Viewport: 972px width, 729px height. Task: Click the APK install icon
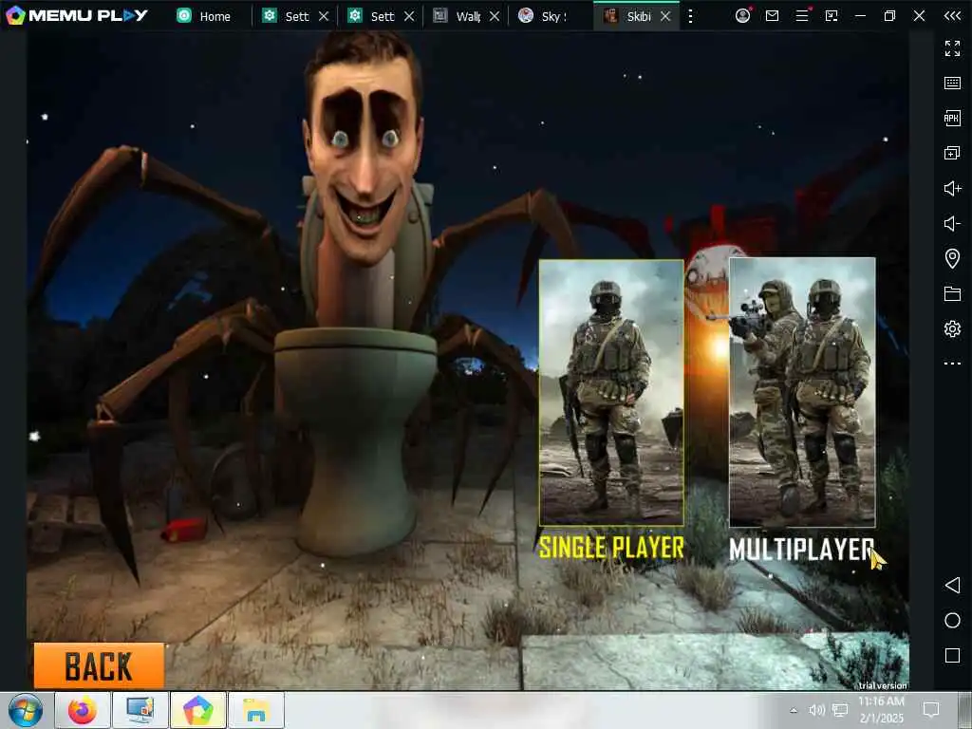tap(952, 118)
